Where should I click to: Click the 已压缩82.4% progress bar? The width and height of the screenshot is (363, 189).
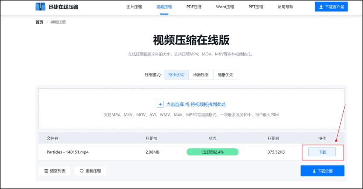pyautogui.click(x=212, y=152)
